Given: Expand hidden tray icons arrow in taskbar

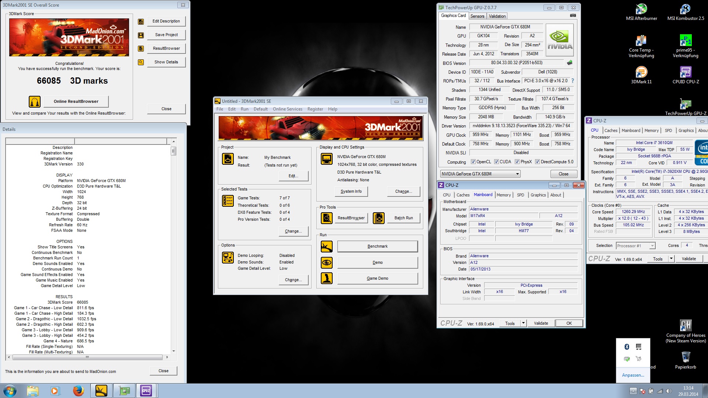Looking at the screenshot, I should 633,391.
